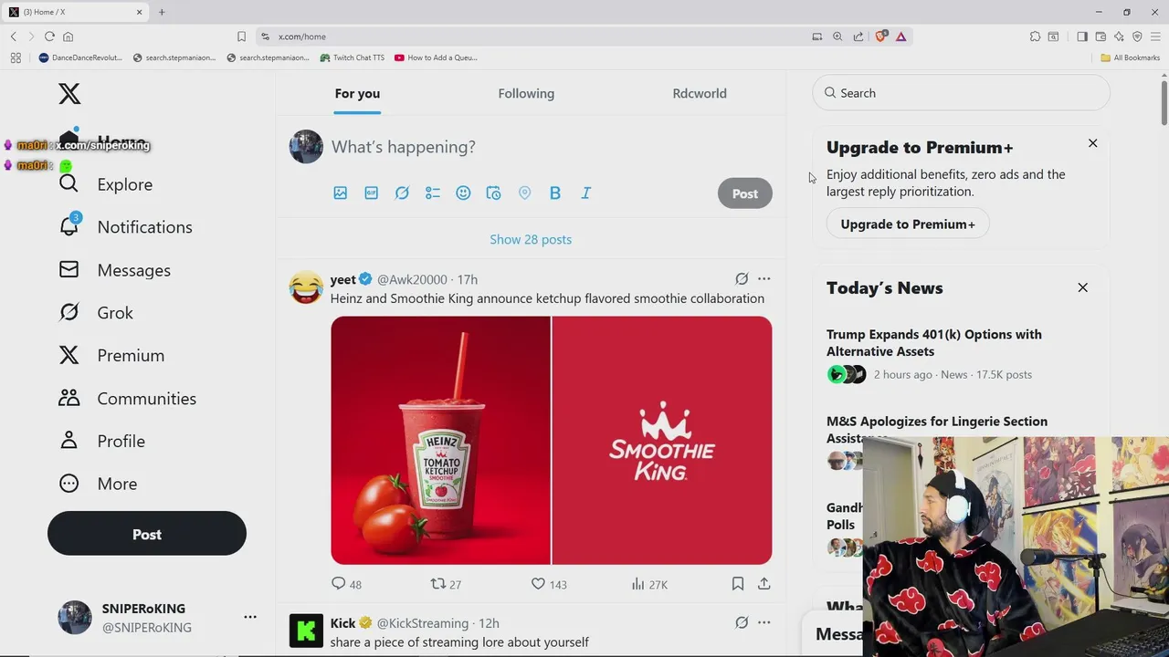Screen dimensions: 1169x657
Task: Repost yeet's post showing 27 reposts
Action: point(446,584)
